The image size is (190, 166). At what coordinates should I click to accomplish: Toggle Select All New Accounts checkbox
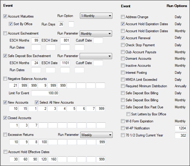tap(37, 102)
